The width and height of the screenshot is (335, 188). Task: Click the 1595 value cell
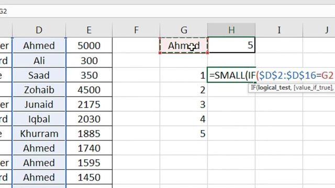(89, 162)
